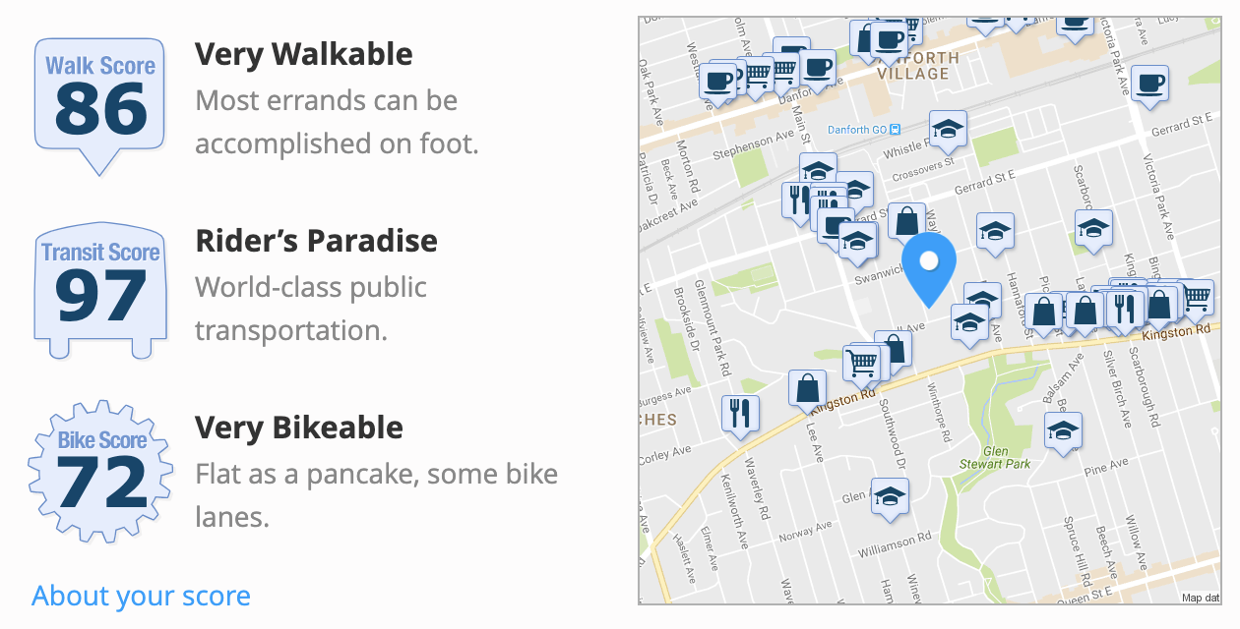Viewport: 1240px width, 629px height.
Task: Select the graduation cap marker near Williamson Rd
Action: point(891,497)
